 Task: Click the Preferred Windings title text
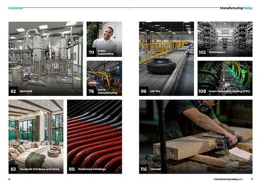coord(93,169)
